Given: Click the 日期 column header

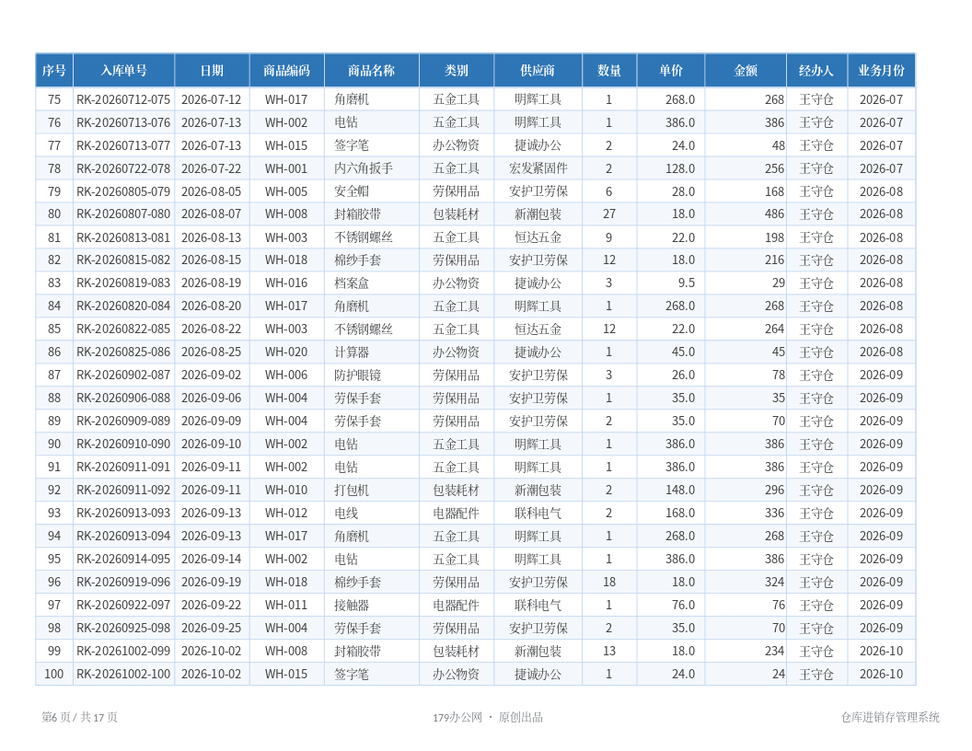Looking at the screenshot, I should point(212,71).
